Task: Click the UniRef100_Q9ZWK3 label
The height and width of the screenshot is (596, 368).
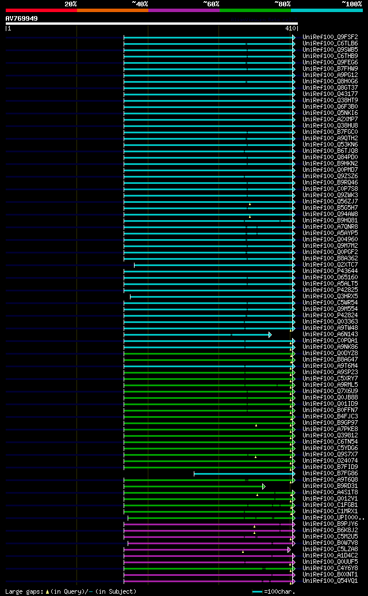Action: pyautogui.click(x=330, y=195)
